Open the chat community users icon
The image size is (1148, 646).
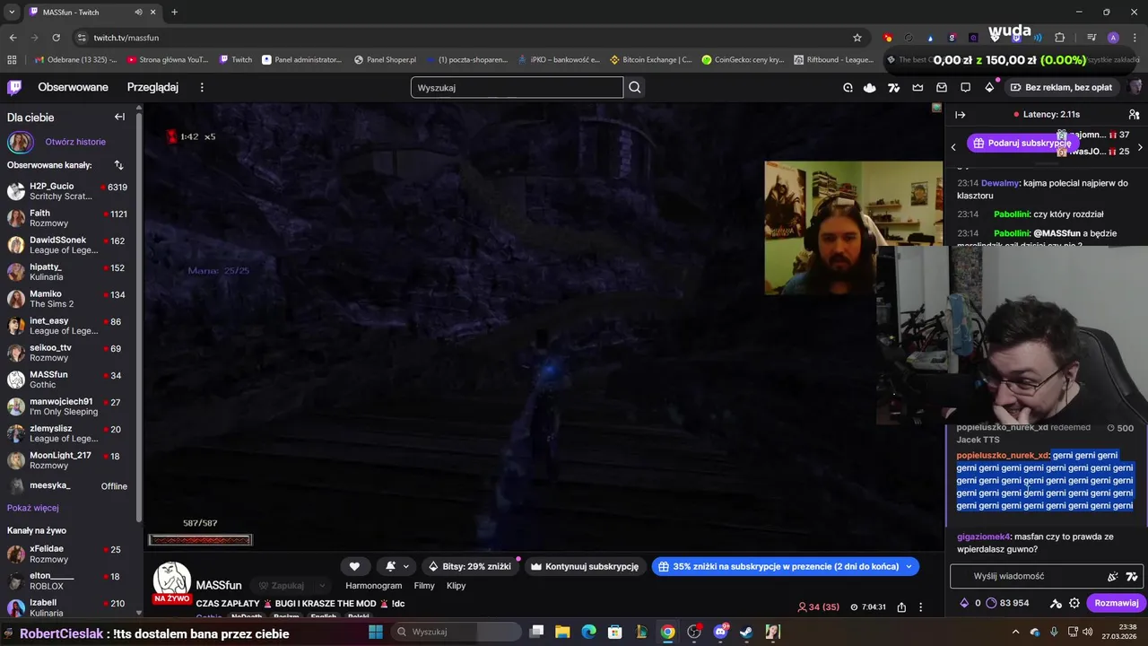[x=1134, y=115]
